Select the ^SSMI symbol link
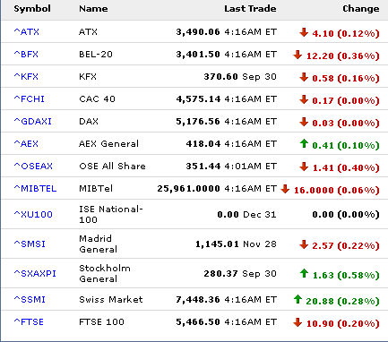 30,299
